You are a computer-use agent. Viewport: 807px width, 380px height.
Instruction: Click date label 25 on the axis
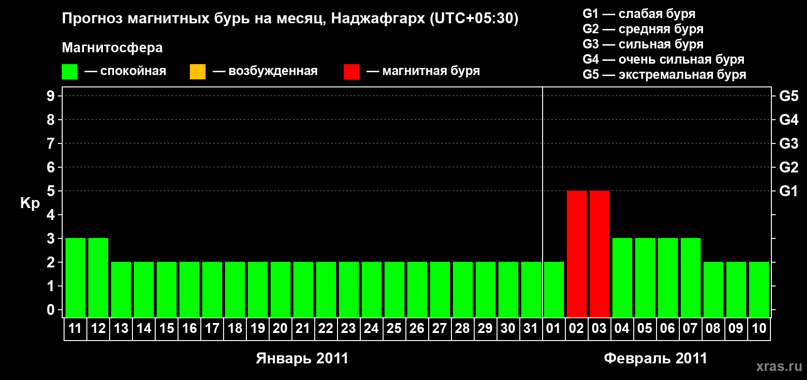pyautogui.click(x=394, y=329)
